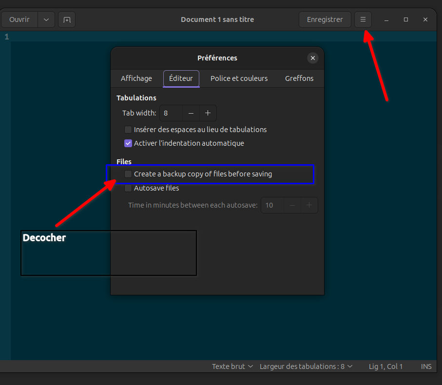442x385 pixels.
Task: Click the Ouvrir button
Action: point(19,19)
